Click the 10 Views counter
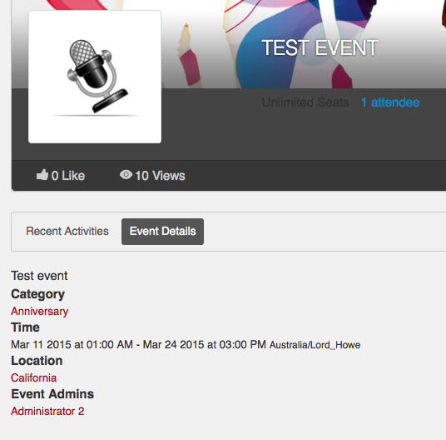446x440 pixels. point(160,176)
